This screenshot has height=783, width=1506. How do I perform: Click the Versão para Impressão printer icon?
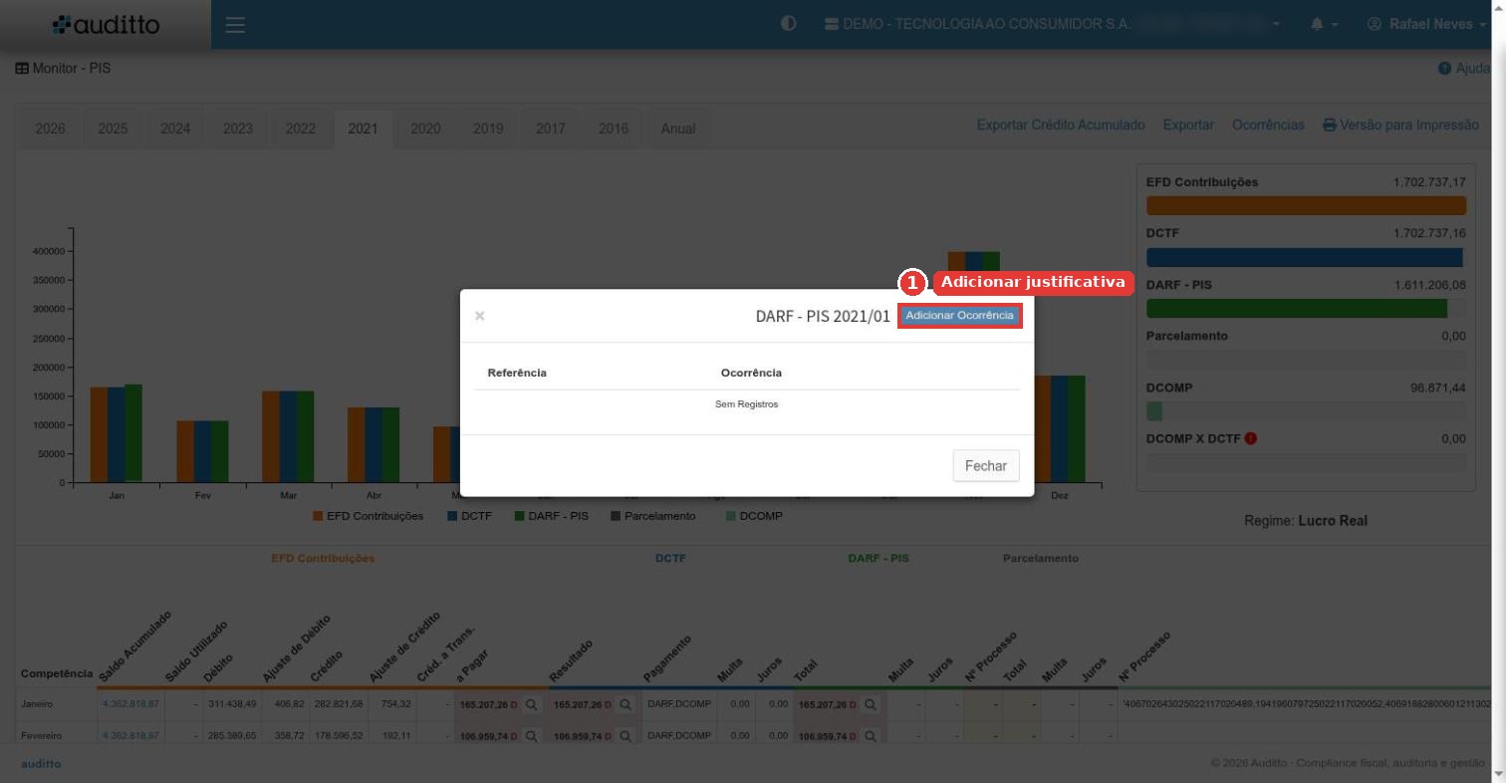click(x=1329, y=126)
